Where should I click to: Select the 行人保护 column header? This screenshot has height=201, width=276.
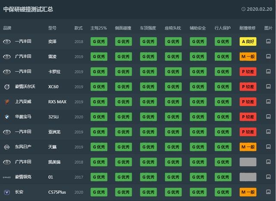click(223, 28)
